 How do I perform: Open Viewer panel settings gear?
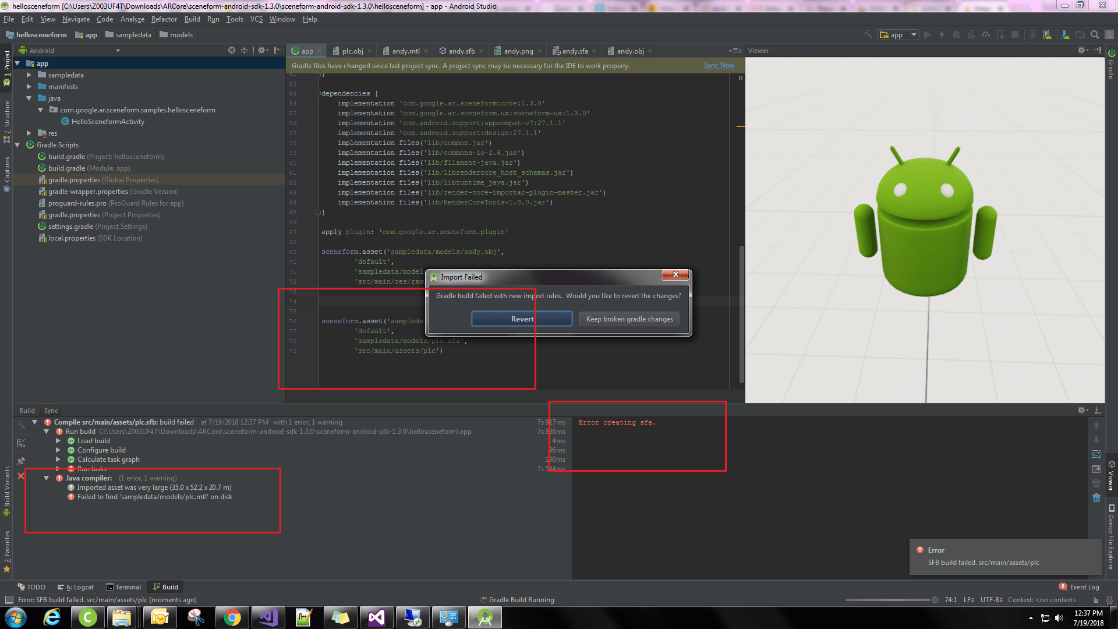[1081, 51]
